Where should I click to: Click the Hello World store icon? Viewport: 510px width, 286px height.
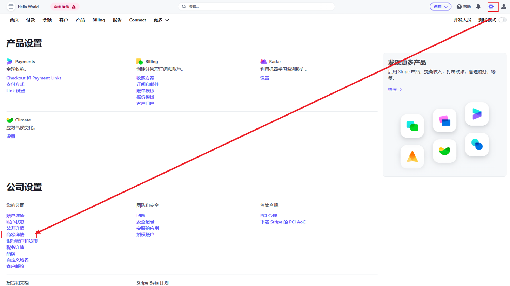pos(11,7)
